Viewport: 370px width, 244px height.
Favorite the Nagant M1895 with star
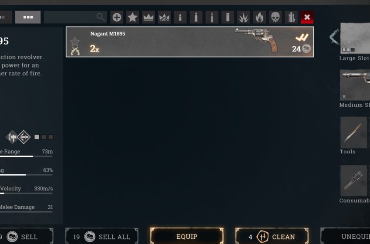[75, 41]
